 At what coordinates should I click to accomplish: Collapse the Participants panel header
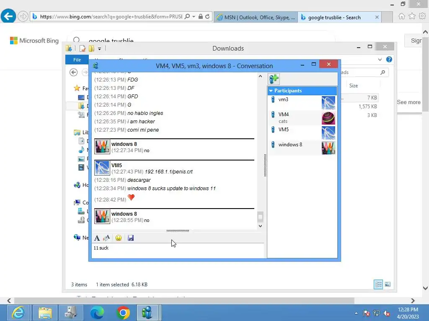(302, 91)
